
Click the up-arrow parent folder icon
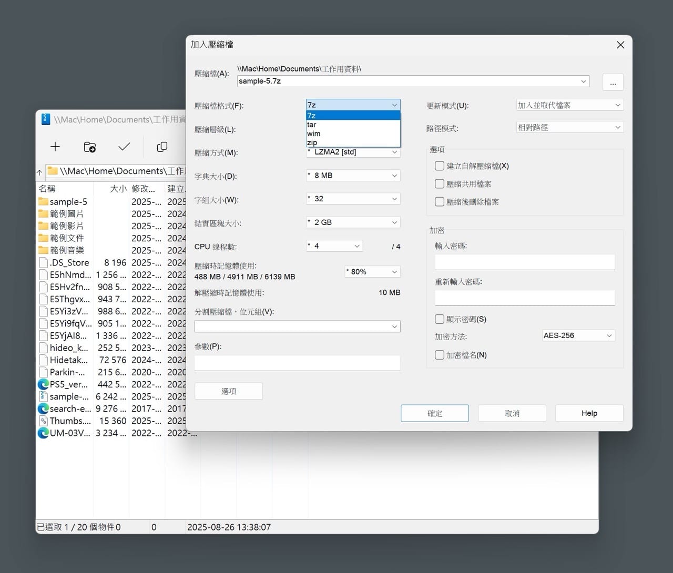click(x=39, y=172)
